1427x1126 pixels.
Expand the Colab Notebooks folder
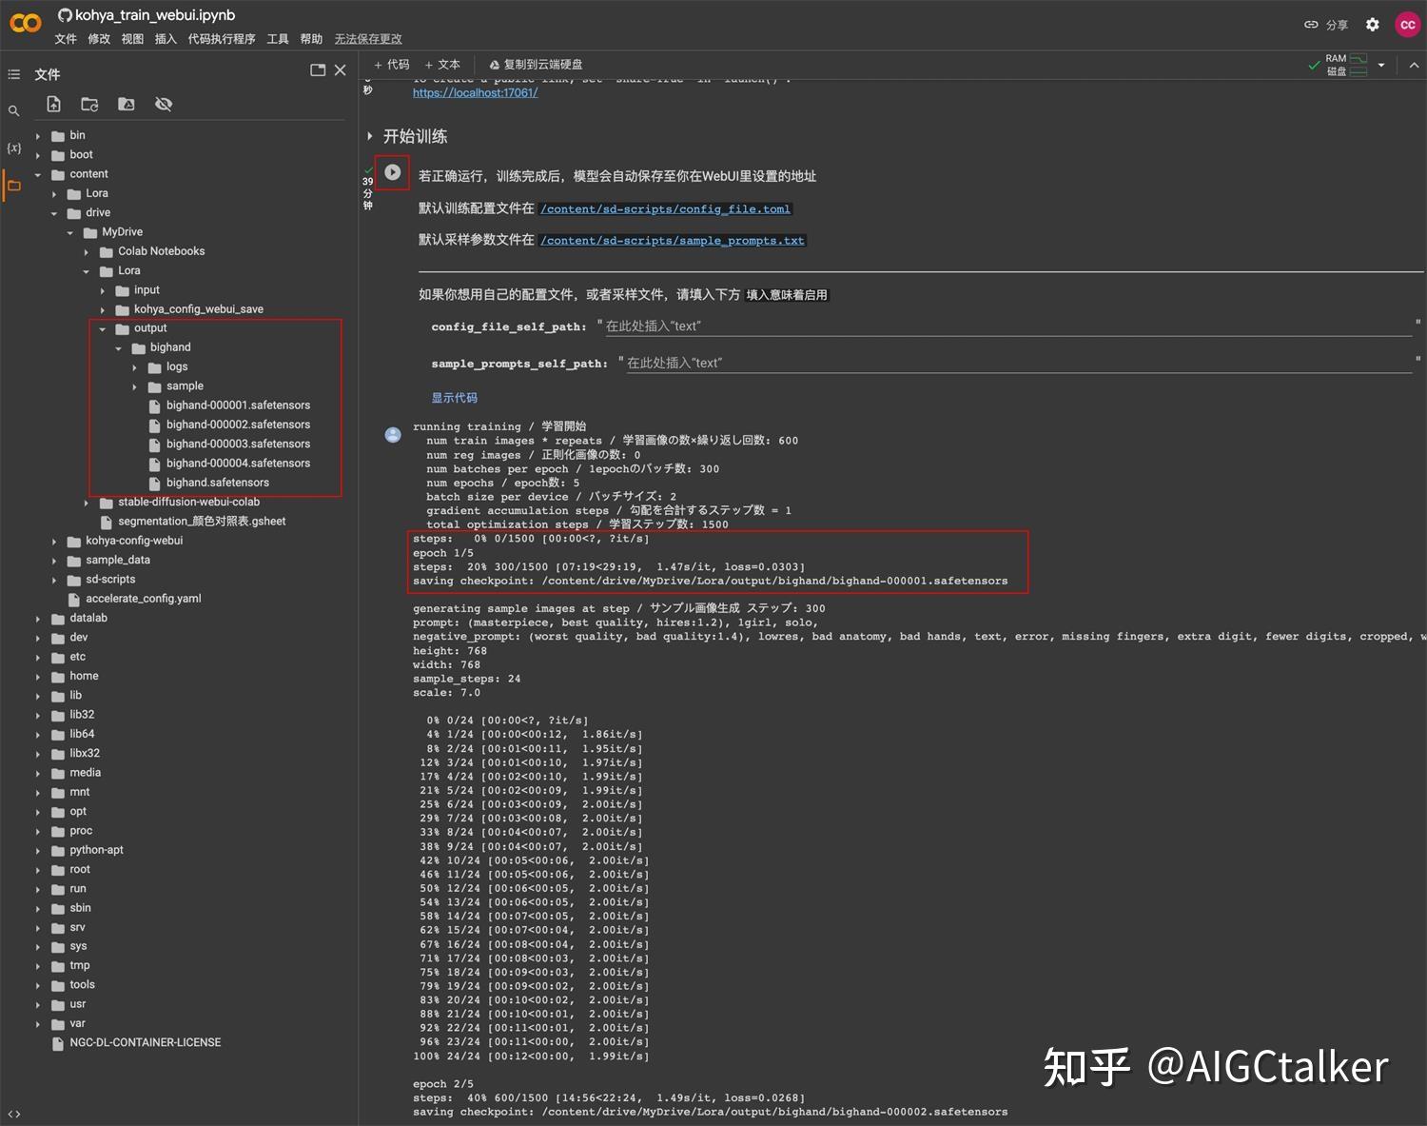point(87,250)
